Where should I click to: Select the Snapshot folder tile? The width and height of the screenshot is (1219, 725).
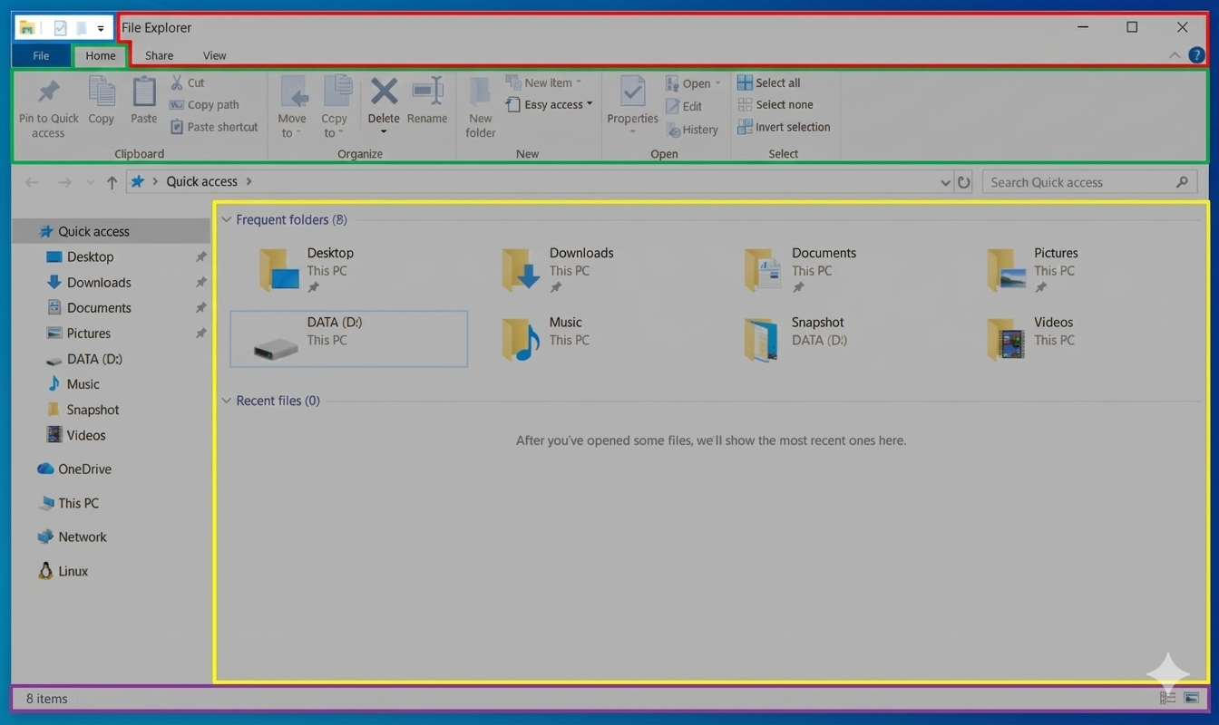(833, 339)
